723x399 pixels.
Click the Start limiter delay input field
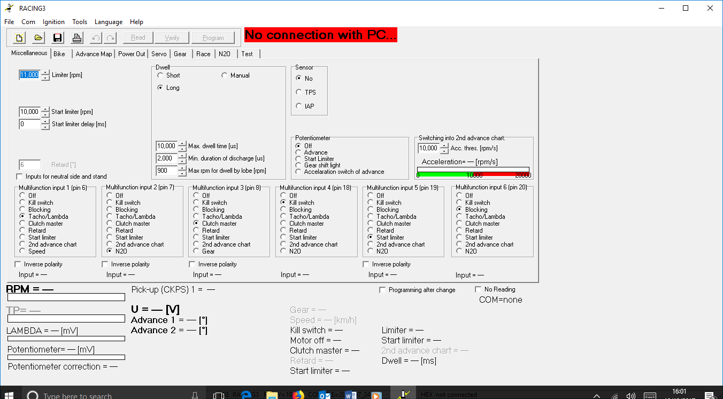click(x=29, y=124)
